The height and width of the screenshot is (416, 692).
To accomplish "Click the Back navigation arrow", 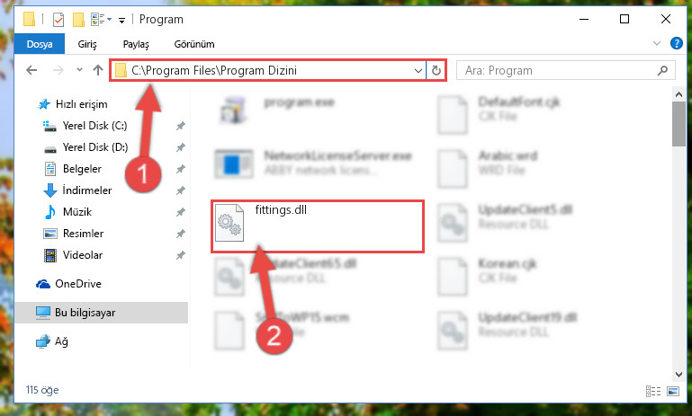I will pyautogui.click(x=31, y=70).
